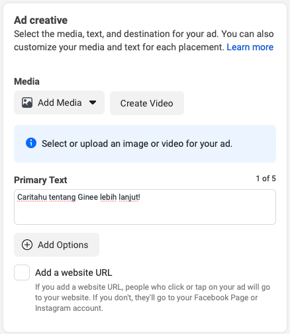Image resolution: width=290 pixels, height=334 pixels.
Task: Click the 'Add a website URL' label
Action: click(x=73, y=272)
